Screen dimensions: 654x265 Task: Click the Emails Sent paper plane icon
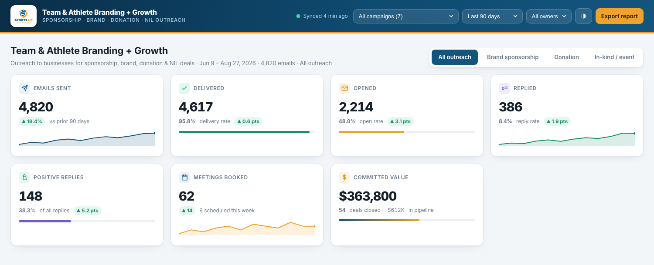point(24,88)
